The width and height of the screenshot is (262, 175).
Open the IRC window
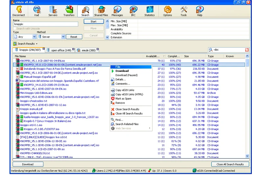133,11
